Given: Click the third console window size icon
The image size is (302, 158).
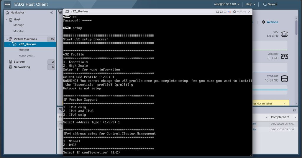Looking at the screenshot, I should tap(225, 12).
